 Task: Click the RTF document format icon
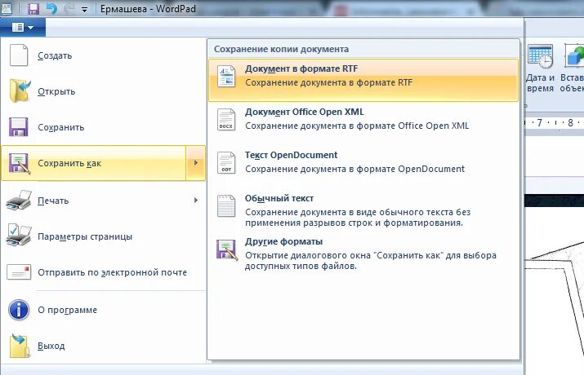[x=226, y=76]
